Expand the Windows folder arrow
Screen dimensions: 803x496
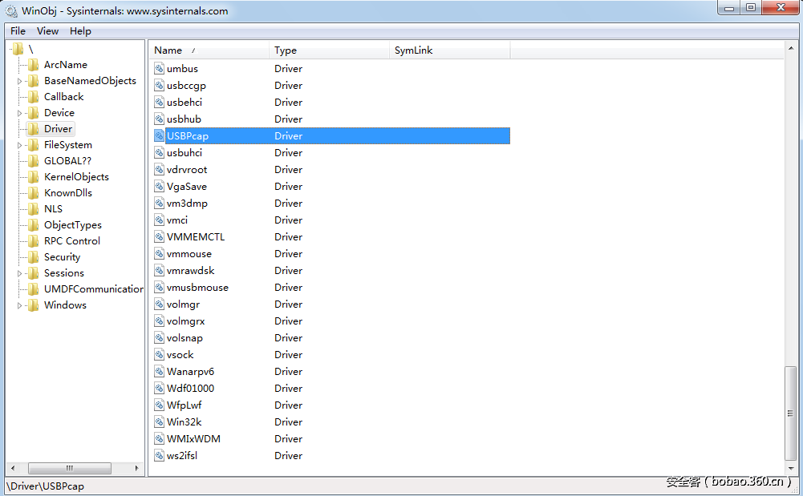point(20,305)
